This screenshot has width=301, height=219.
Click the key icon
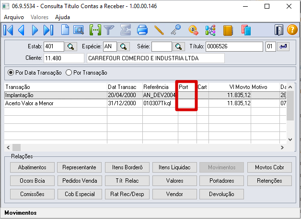click(x=176, y=30)
